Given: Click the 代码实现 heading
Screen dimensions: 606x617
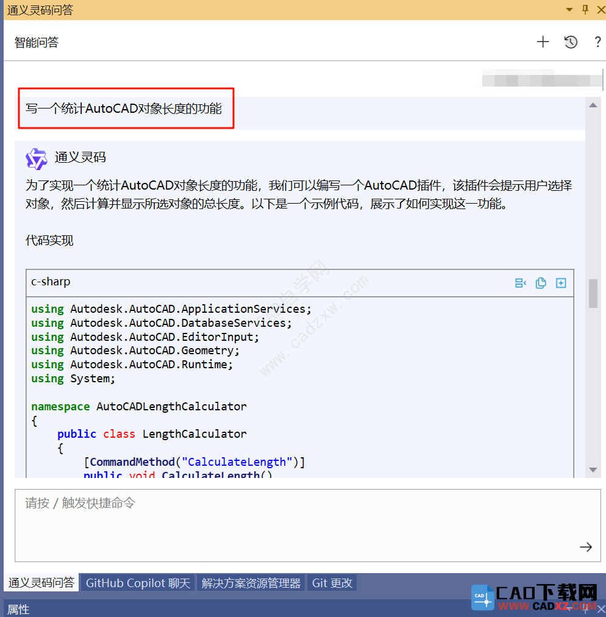Looking at the screenshot, I should point(49,240).
